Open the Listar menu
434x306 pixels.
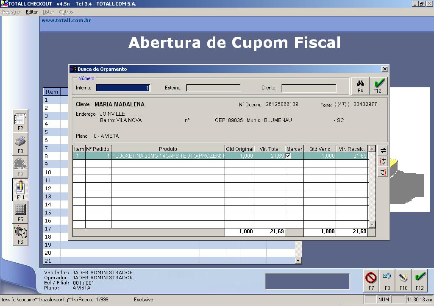[x=48, y=12]
